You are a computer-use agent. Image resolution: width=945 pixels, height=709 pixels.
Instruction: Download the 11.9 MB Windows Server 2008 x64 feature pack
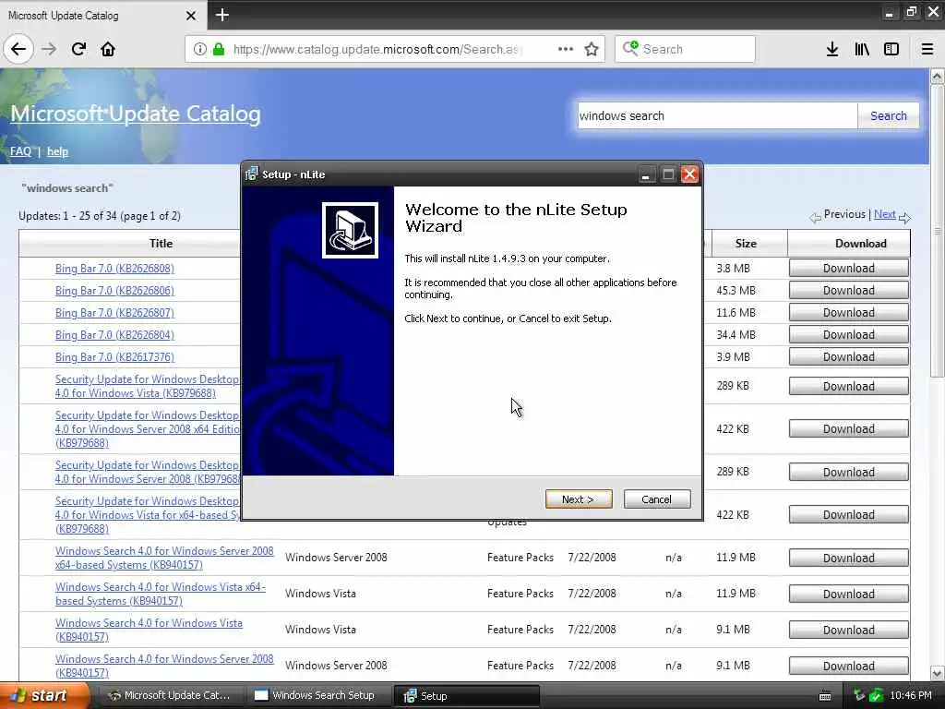click(x=849, y=559)
